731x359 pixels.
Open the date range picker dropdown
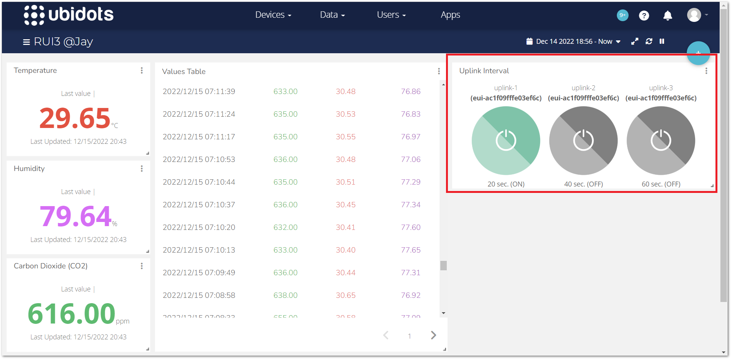coord(573,42)
